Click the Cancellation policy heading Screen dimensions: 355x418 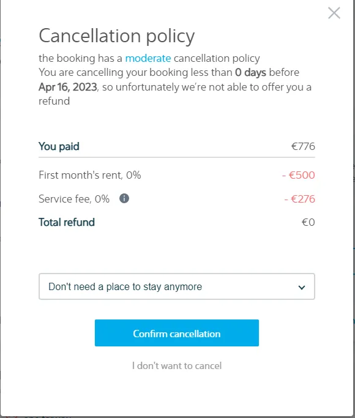pyautogui.click(x=117, y=36)
